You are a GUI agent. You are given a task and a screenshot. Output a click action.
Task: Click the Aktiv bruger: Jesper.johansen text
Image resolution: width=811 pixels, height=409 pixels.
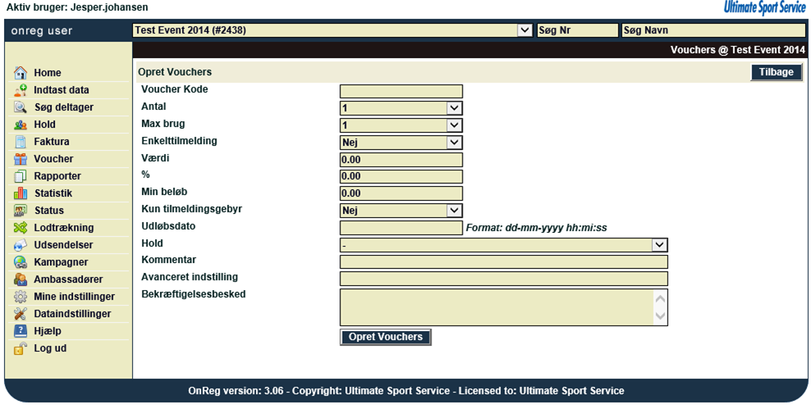coord(77,7)
